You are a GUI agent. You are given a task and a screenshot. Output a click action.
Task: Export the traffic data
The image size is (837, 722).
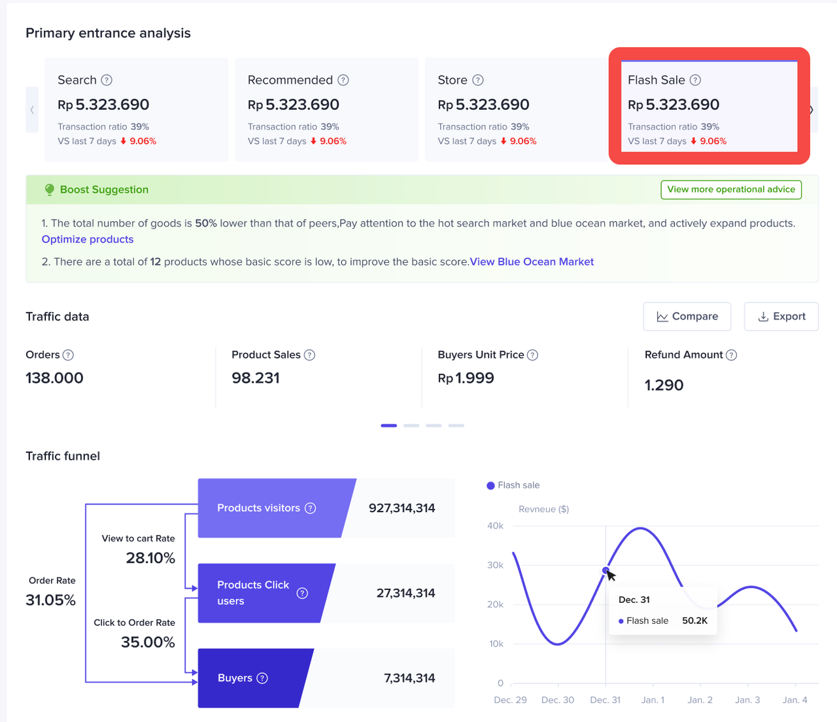pos(781,317)
